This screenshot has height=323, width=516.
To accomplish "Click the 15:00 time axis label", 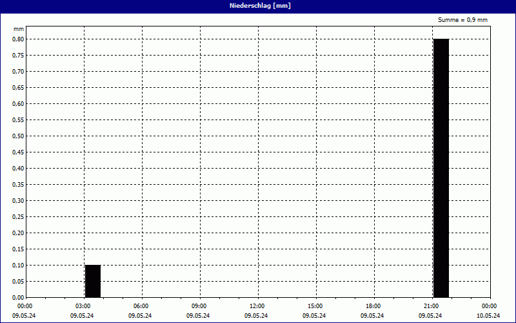I will click(315, 306).
